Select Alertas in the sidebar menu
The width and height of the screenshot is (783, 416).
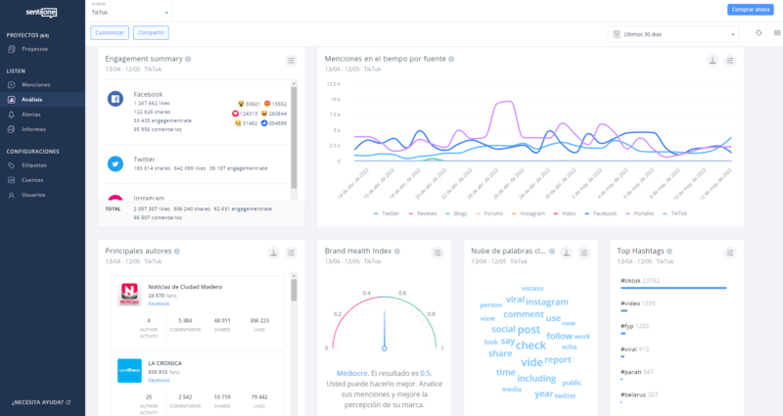tap(31, 115)
